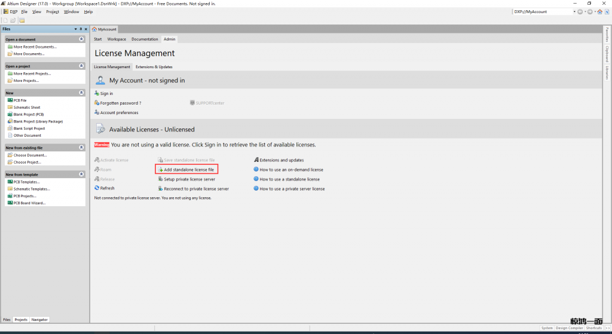Open the Libraries side panel tab

607,73
